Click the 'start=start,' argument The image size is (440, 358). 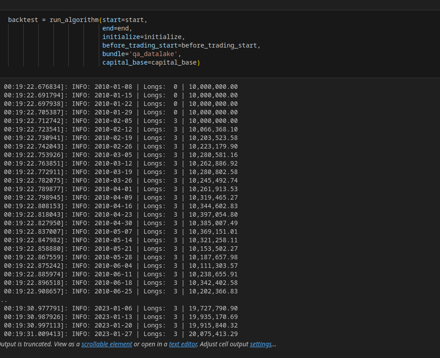pos(125,20)
